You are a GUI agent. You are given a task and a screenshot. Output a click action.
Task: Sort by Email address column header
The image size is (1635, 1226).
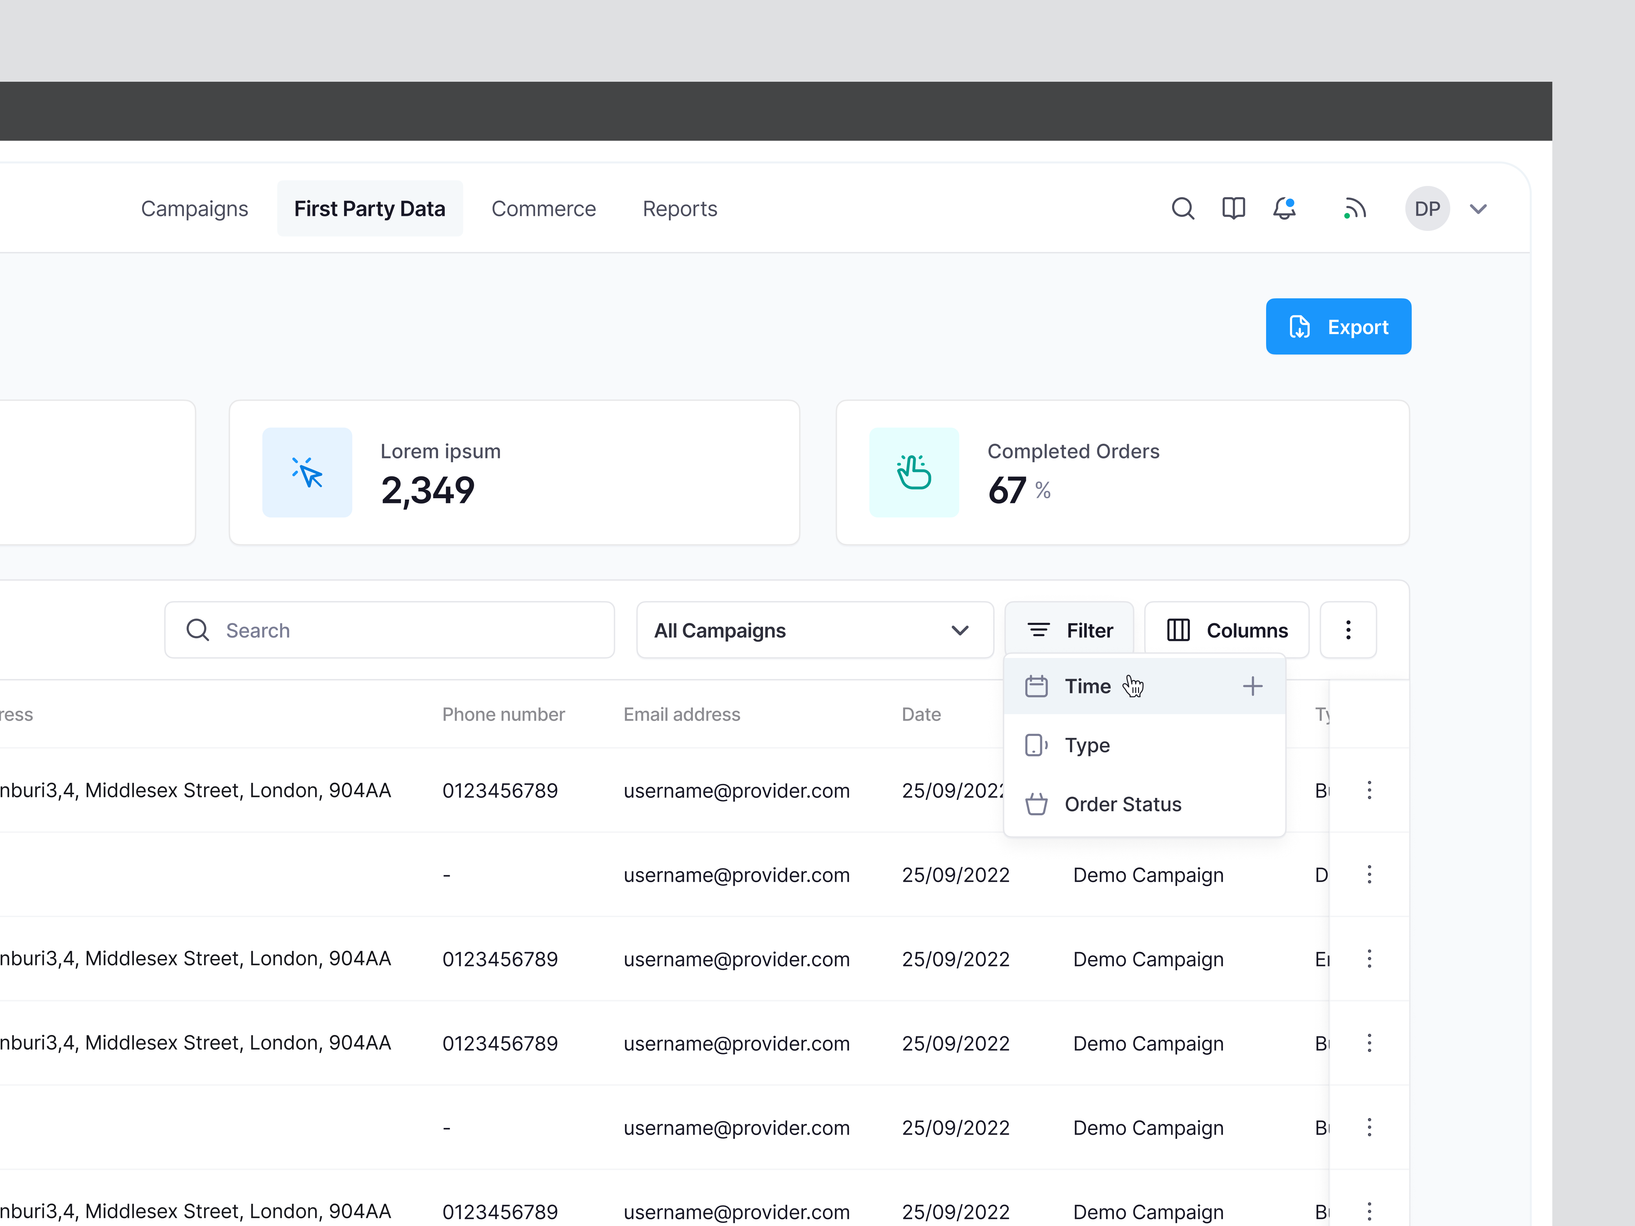coord(682,714)
